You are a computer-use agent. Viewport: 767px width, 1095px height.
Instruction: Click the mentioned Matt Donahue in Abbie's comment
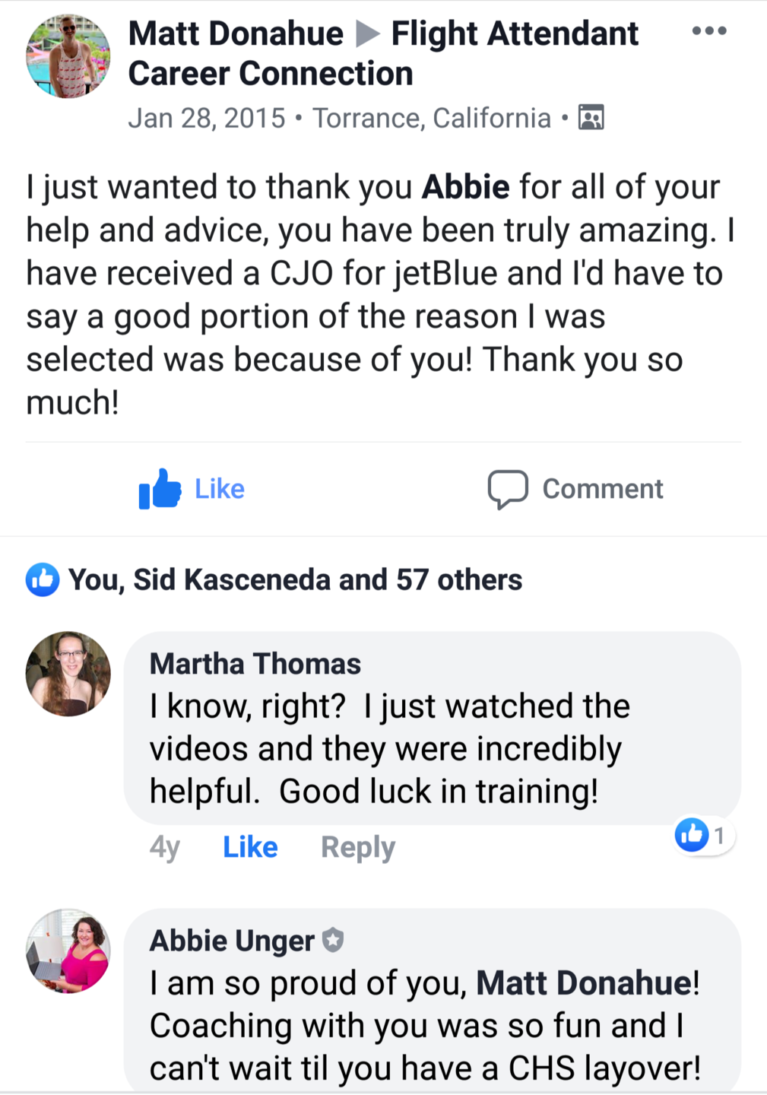[584, 983]
